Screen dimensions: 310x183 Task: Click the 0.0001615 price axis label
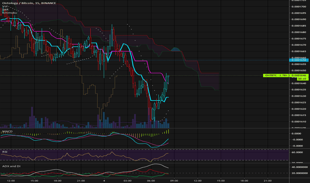(x=299, y=115)
